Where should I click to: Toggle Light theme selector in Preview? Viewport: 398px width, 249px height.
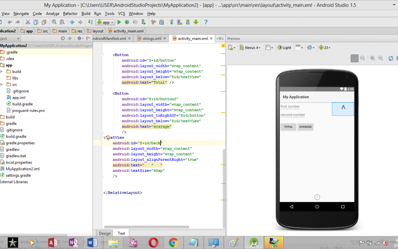(284, 48)
